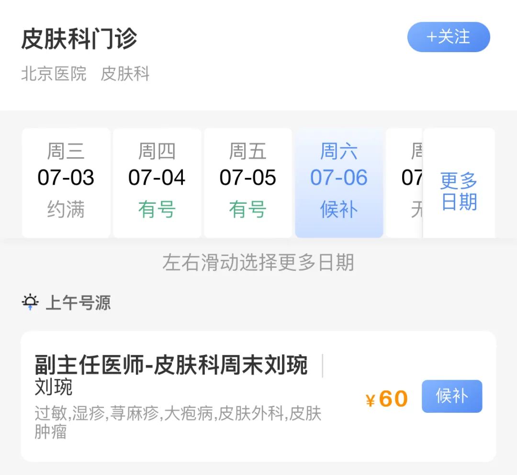Select the 周三 07-03 date tab

[x=66, y=183]
